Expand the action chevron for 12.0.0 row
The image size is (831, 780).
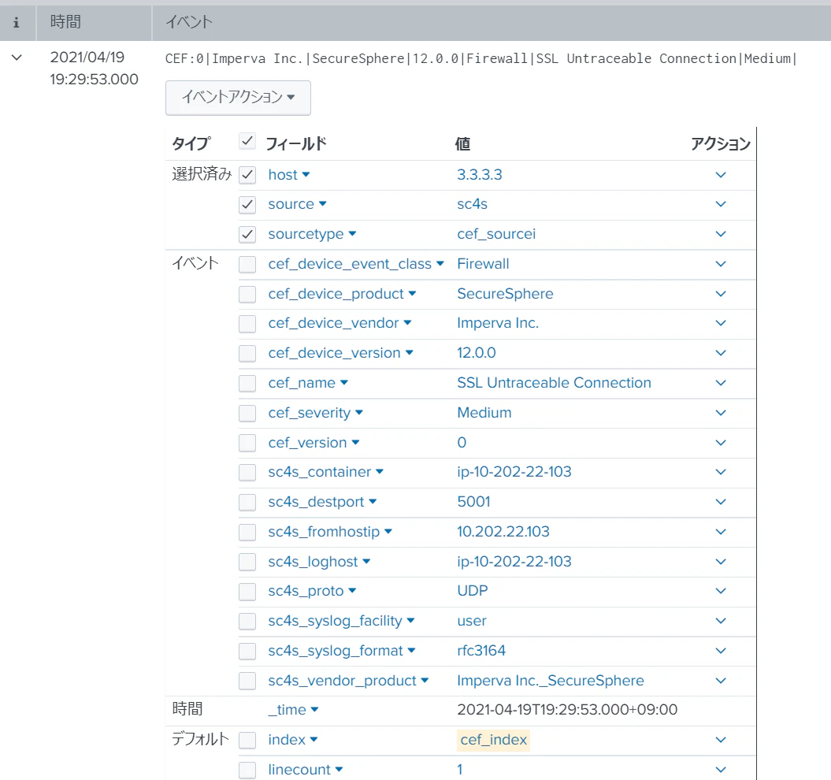click(721, 353)
